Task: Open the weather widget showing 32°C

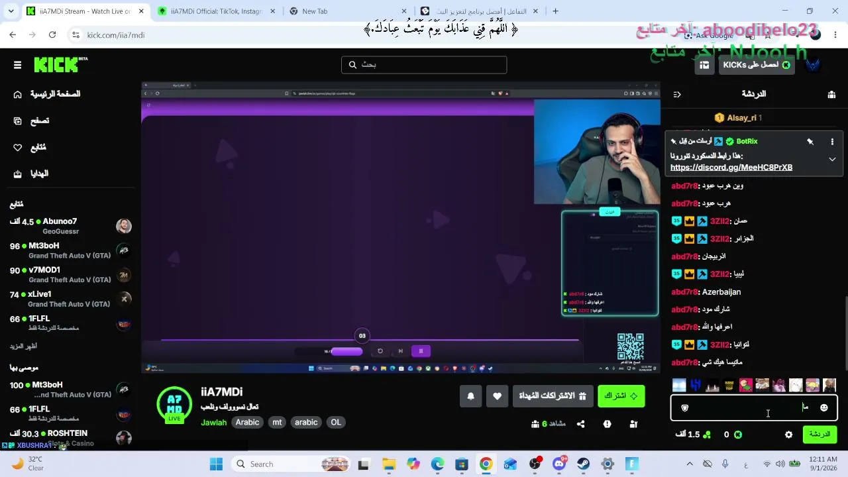Action: (27, 464)
